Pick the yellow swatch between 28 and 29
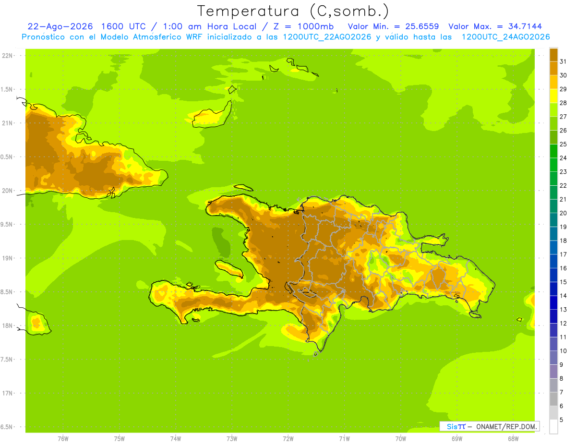 pos(553,96)
